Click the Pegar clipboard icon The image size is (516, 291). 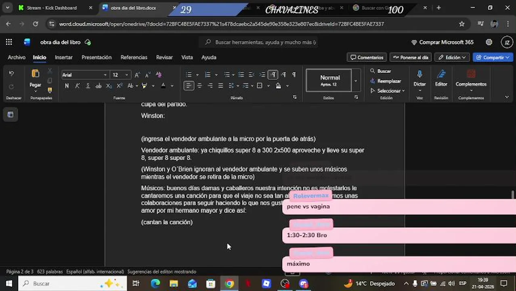click(x=35, y=74)
